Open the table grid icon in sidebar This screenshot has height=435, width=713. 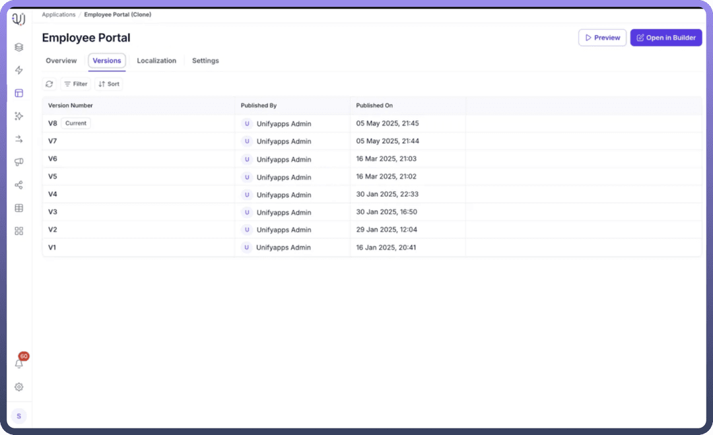coord(19,208)
